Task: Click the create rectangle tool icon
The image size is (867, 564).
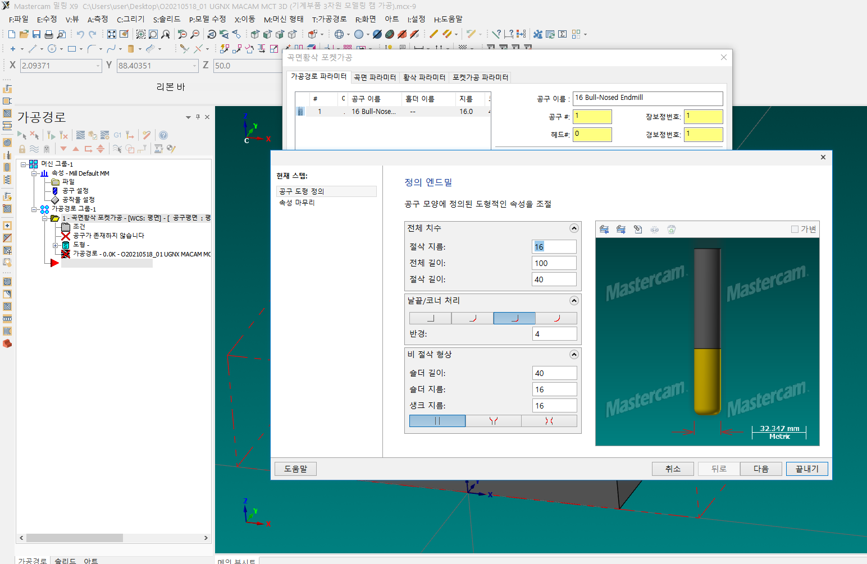Action: click(72, 49)
